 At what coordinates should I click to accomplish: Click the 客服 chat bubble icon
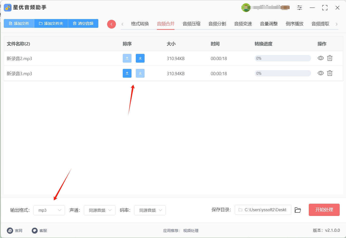pyautogui.click(x=35, y=230)
